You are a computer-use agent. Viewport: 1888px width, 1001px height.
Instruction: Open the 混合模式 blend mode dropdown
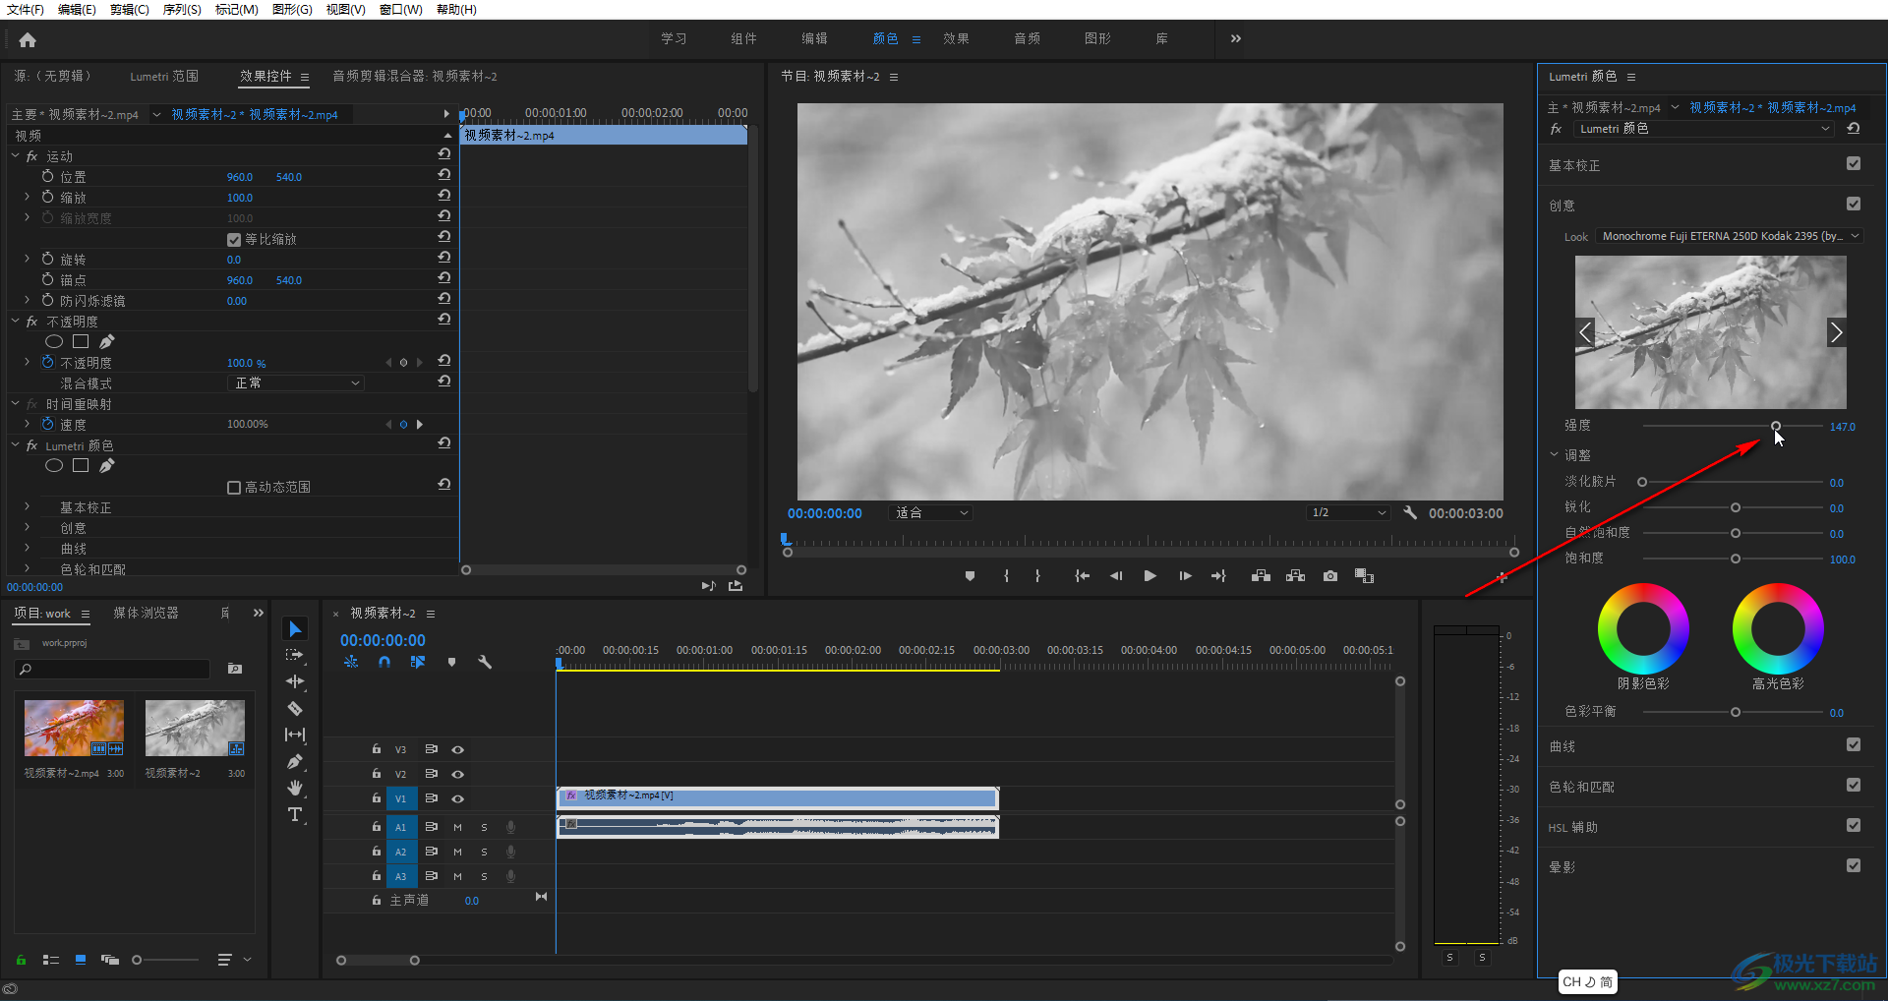click(296, 383)
